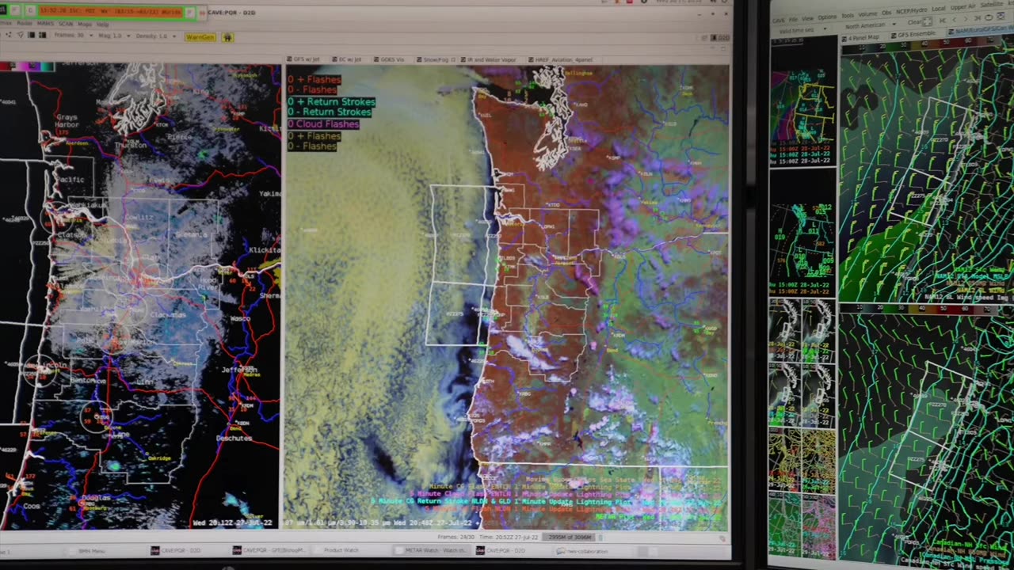Screen dimensions: 1014x570
Task: Open the Satellite menu in right window
Action: (x=992, y=4)
